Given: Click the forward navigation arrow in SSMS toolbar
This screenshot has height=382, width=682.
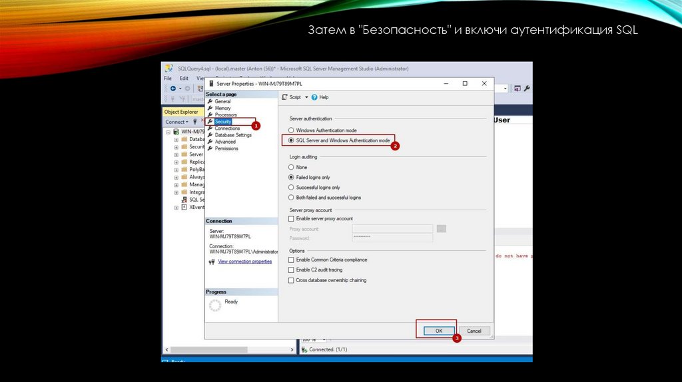Looking at the screenshot, I should coord(187,89).
